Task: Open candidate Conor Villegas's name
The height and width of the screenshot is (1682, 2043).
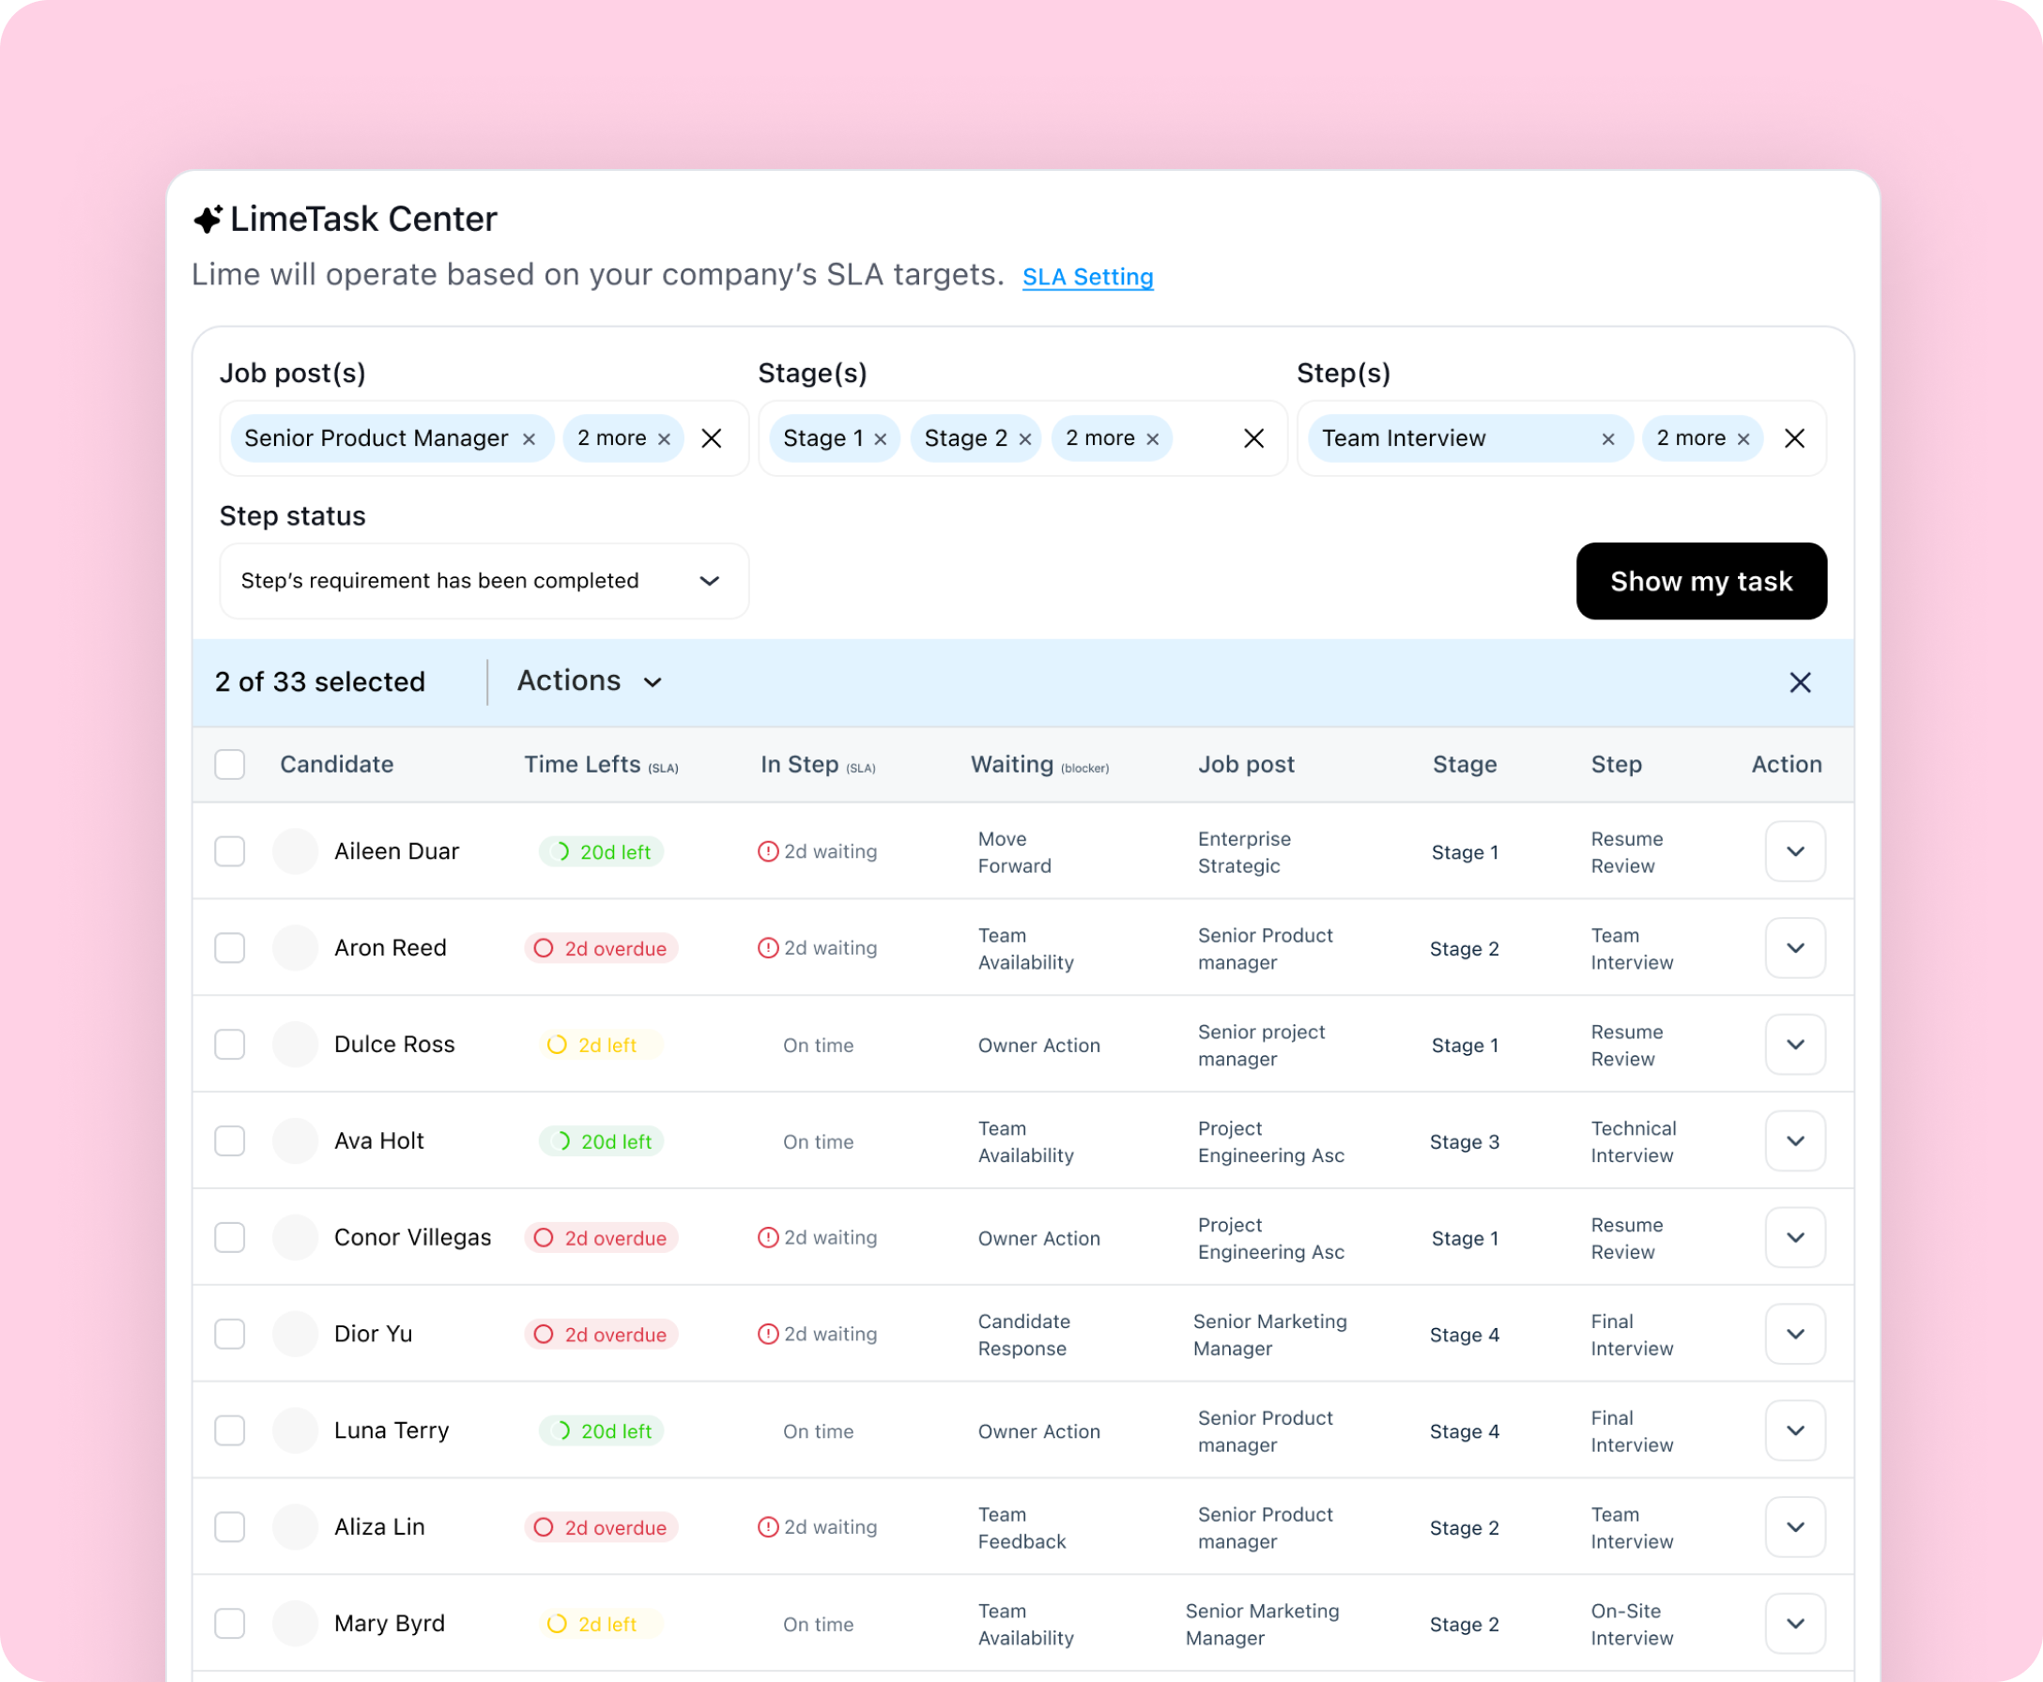Action: coord(413,1237)
